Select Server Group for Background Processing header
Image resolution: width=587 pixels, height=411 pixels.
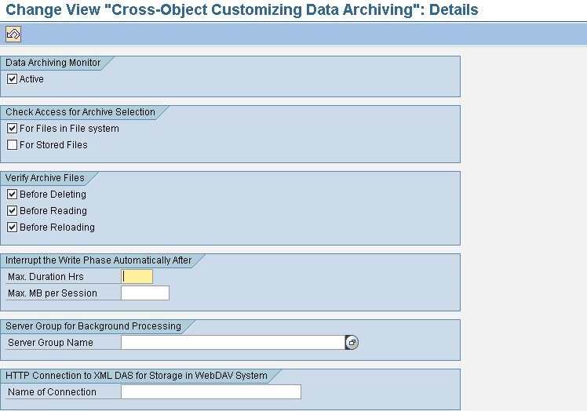tap(93, 326)
